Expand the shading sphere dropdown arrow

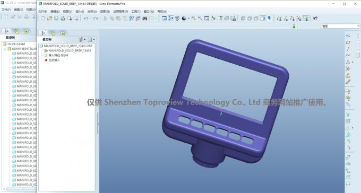[188, 19]
